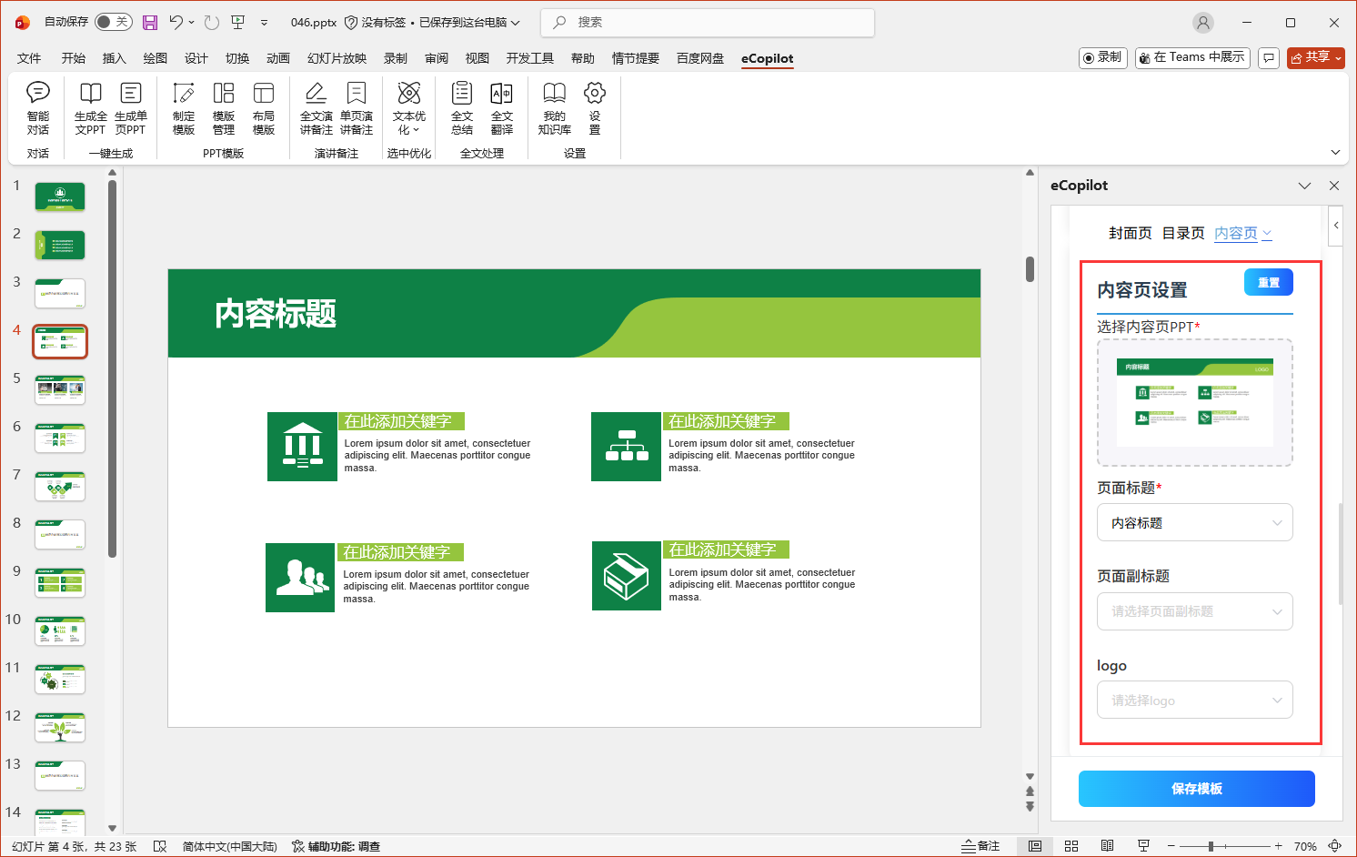
Task: Toggle the 自动保存 autosave switch
Action: pos(114,22)
